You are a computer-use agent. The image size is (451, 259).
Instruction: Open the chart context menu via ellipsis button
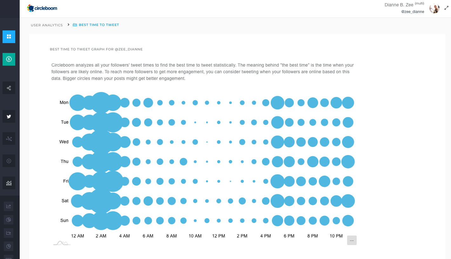352,240
